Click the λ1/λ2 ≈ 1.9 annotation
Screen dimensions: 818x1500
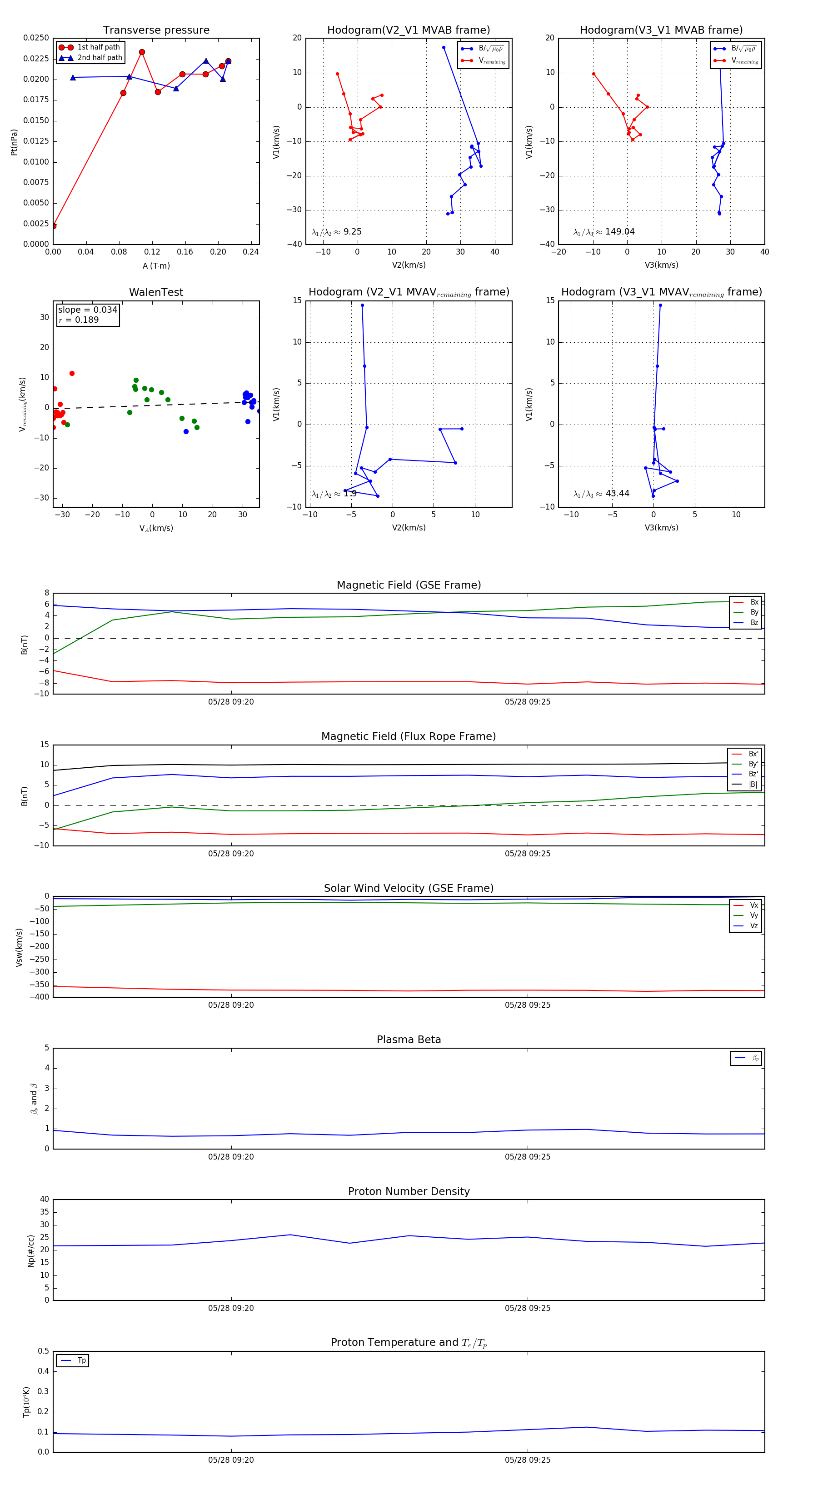pyautogui.click(x=334, y=494)
